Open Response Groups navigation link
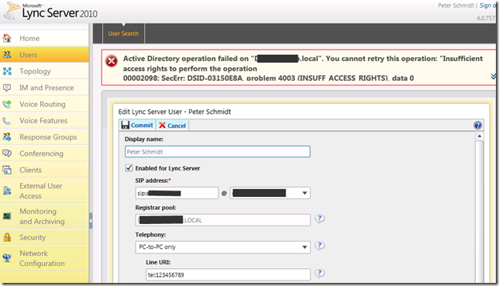499x286 pixels. click(x=48, y=137)
